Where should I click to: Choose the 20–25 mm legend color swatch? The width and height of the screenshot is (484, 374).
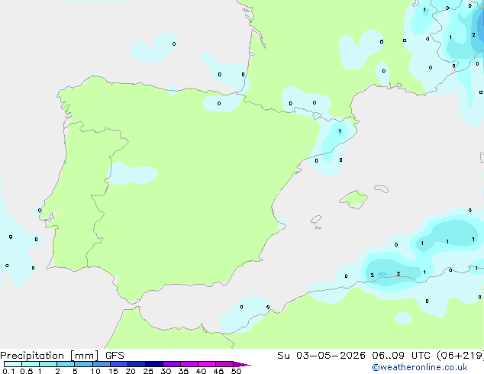point(137,364)
